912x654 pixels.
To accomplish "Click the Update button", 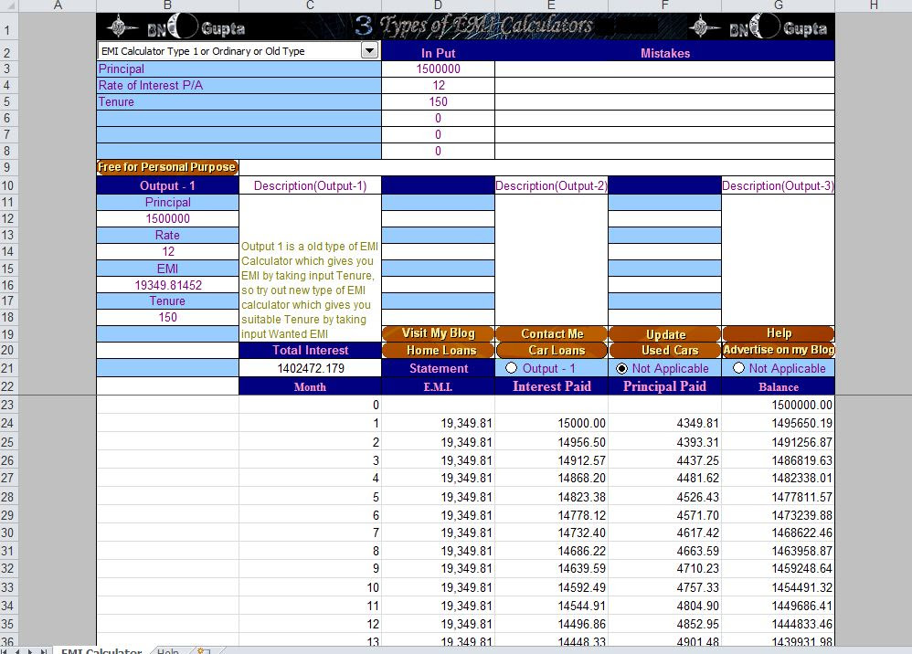I will click(664, 334).
